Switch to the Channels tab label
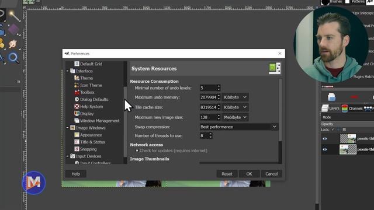Screen dimensions: 374x210 pyautogui.click(x=355, y=108)
